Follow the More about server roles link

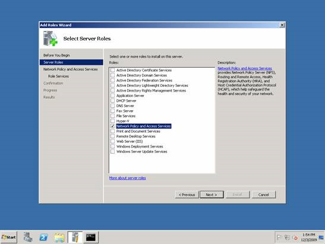pos(128,178)
